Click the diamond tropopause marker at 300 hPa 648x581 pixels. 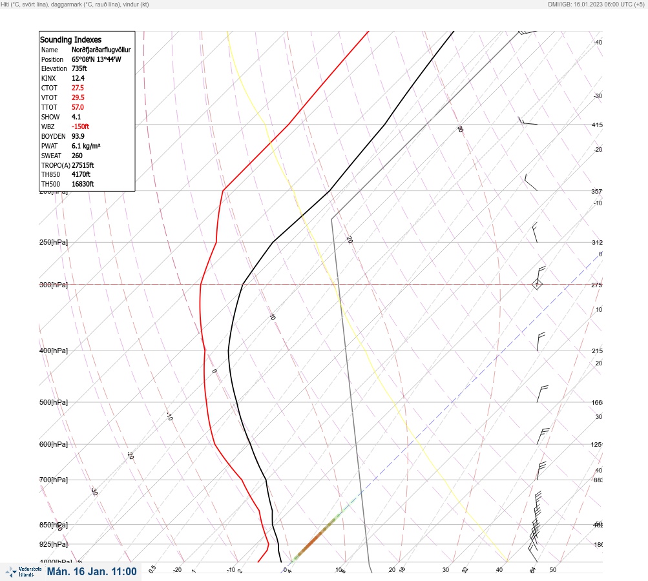click(x=537, y=284)
